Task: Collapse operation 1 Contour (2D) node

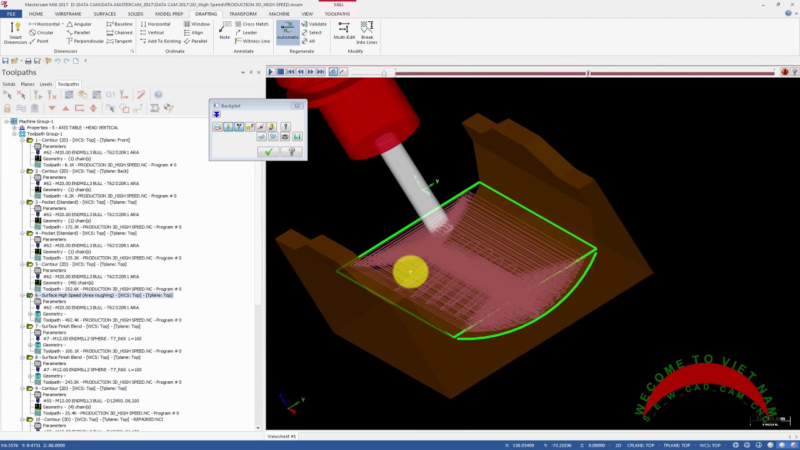Action: [22, 140]
